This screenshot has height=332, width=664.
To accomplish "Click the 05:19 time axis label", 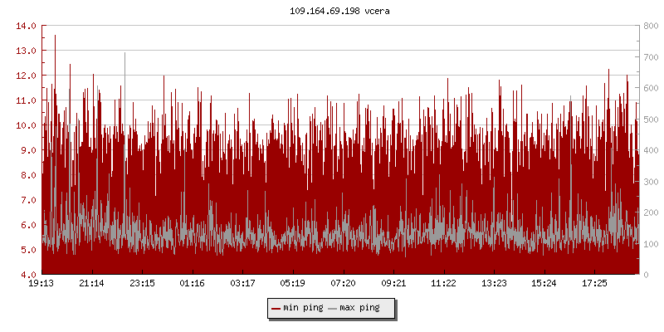I will (293, 284).
